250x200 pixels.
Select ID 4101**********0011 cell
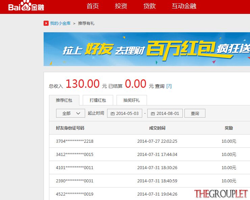click(75, 168)
